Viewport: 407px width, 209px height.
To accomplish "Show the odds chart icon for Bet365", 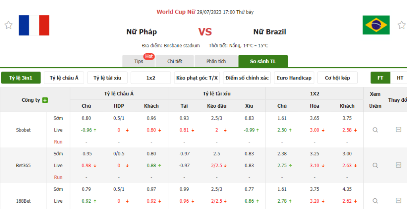I will coord(399,165).
